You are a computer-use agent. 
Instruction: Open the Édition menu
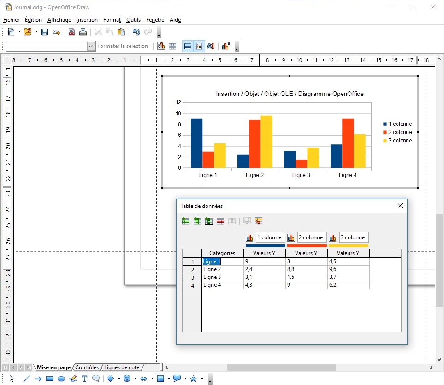33,20
